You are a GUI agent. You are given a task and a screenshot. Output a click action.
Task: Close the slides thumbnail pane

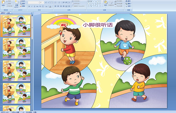[32, 13]
